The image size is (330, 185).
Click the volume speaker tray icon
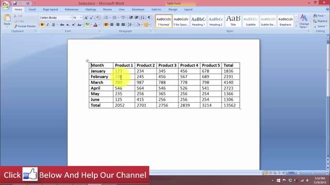tap(307, 180)
